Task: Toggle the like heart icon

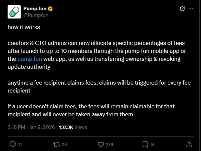Action: tap(101, 144)
